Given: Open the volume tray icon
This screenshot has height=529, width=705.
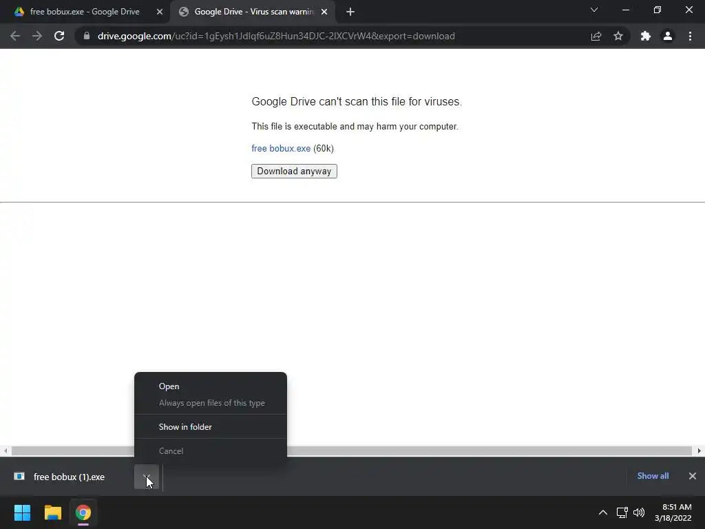Looking at the screenshot, I should (x=639, y=512).
